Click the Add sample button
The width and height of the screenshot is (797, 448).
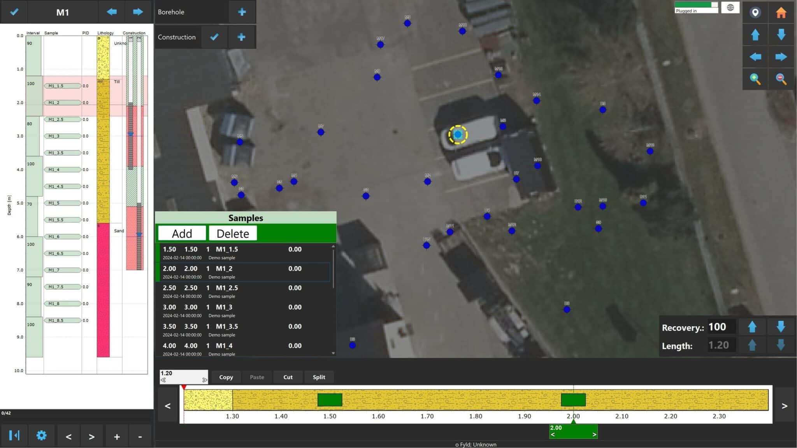pos(182,233)
